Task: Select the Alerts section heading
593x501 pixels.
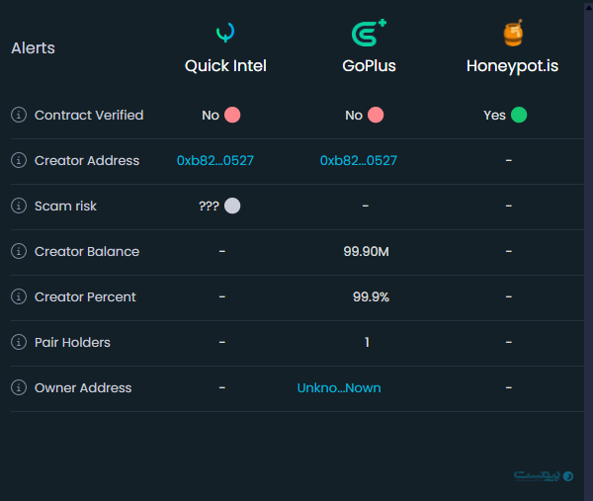Action: [33, 47]
